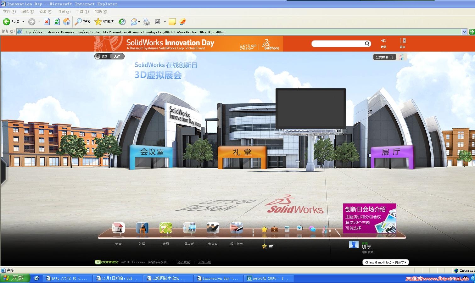Open the 公共群聊 (1) public chat button
The width and height of the screenshot is (475, 283).
point(384,57)
